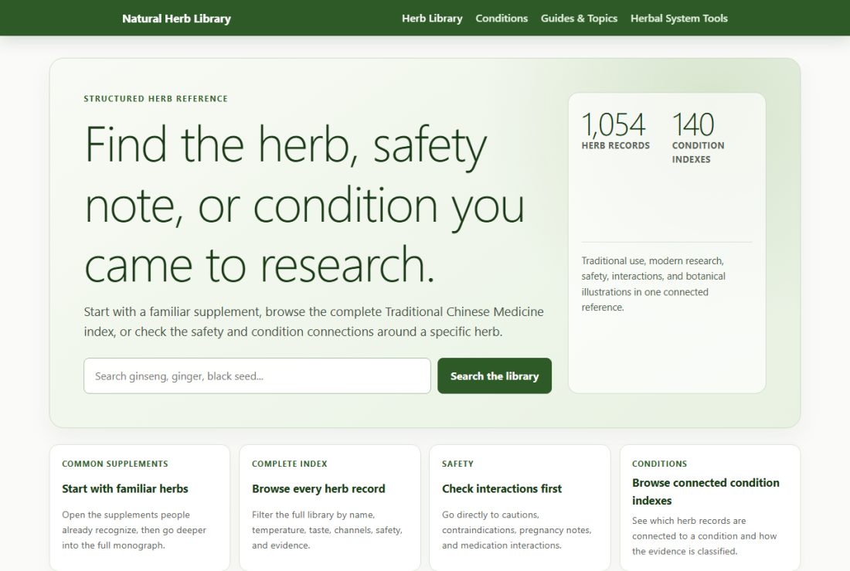Viewport: 850px width, 571px height.
Task: Click the Traditional use, modern research paragraph
Action: coord(653,284)
